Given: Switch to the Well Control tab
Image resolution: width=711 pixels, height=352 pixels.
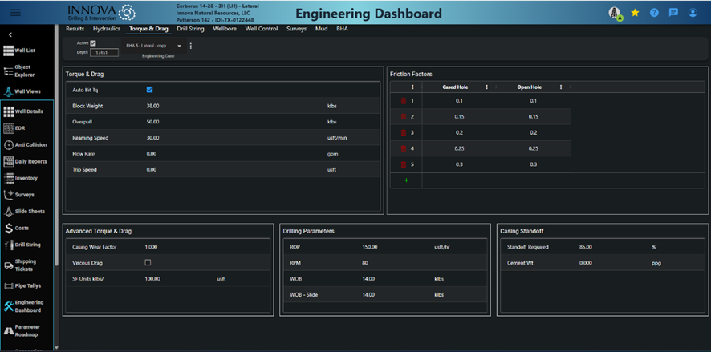Looking at the screenshot, I should 262,29.
